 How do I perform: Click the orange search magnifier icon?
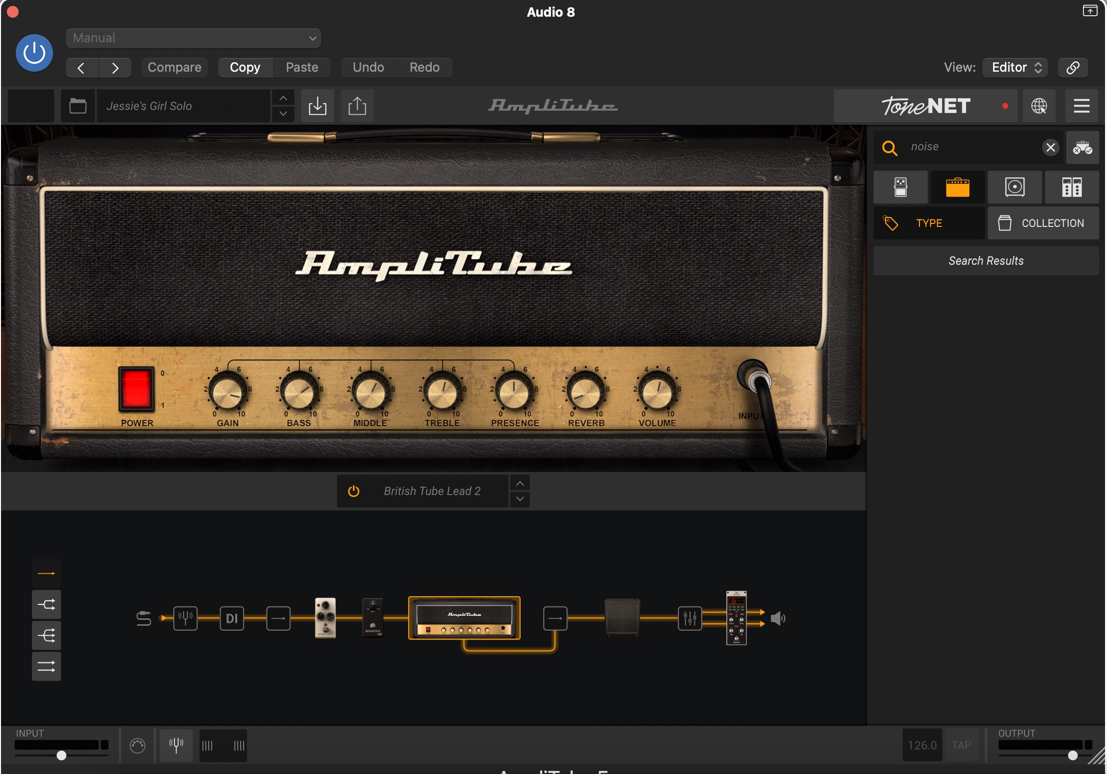pos(890,147)
